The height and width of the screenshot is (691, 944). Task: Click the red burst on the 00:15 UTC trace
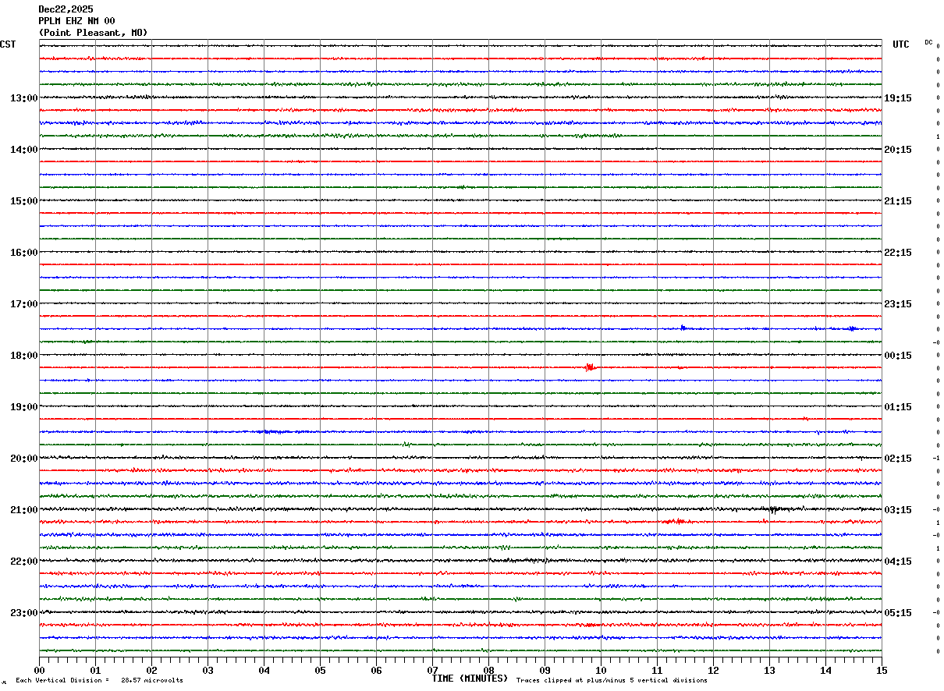tap(590, 367)
